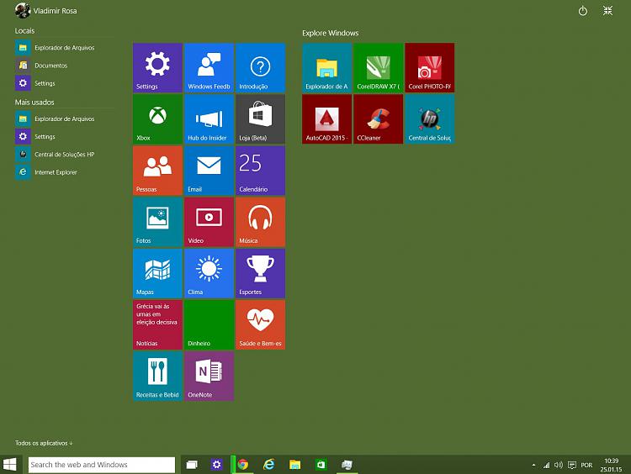Screen dimensions: 631x474
Task: Click the Search the web and Windows box
Action: coord(102,465)
